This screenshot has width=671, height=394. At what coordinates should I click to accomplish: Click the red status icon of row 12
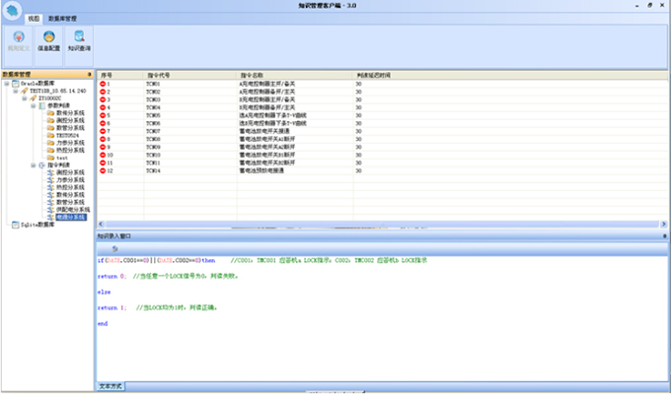(103, 170)
